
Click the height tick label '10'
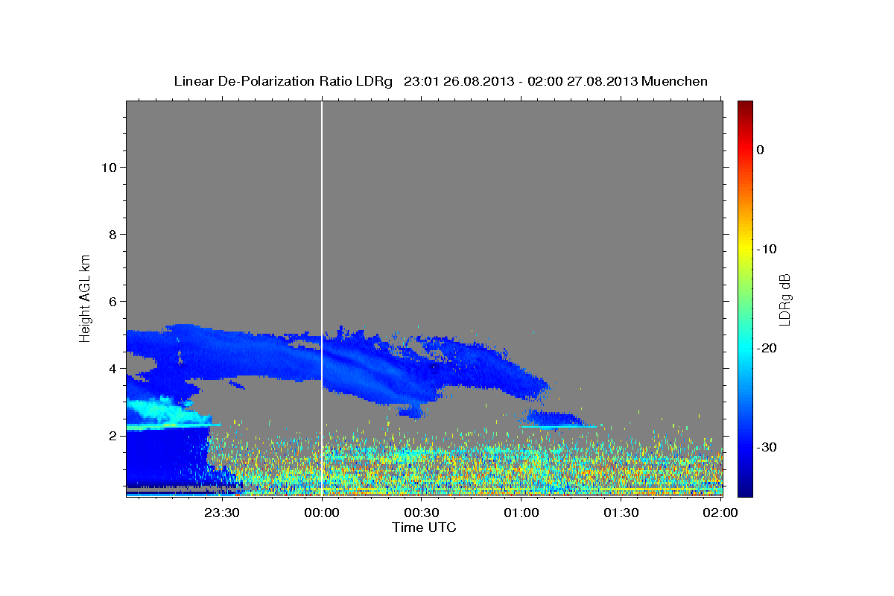pyautogui.click(x=108, y=168)
